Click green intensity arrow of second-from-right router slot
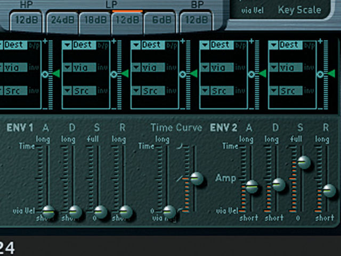341x256 pixels. pyautogui.click(x=262, y=73)
